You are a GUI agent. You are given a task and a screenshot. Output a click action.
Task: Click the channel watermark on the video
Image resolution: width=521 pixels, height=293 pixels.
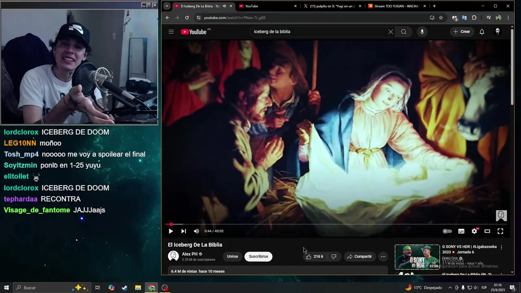tap(501, 216)
